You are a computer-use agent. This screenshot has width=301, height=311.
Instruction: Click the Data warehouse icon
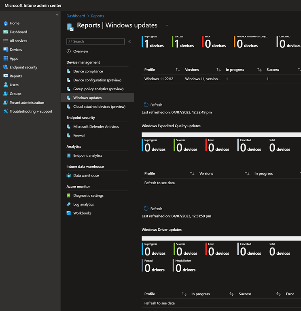click(x=69, y=176)
